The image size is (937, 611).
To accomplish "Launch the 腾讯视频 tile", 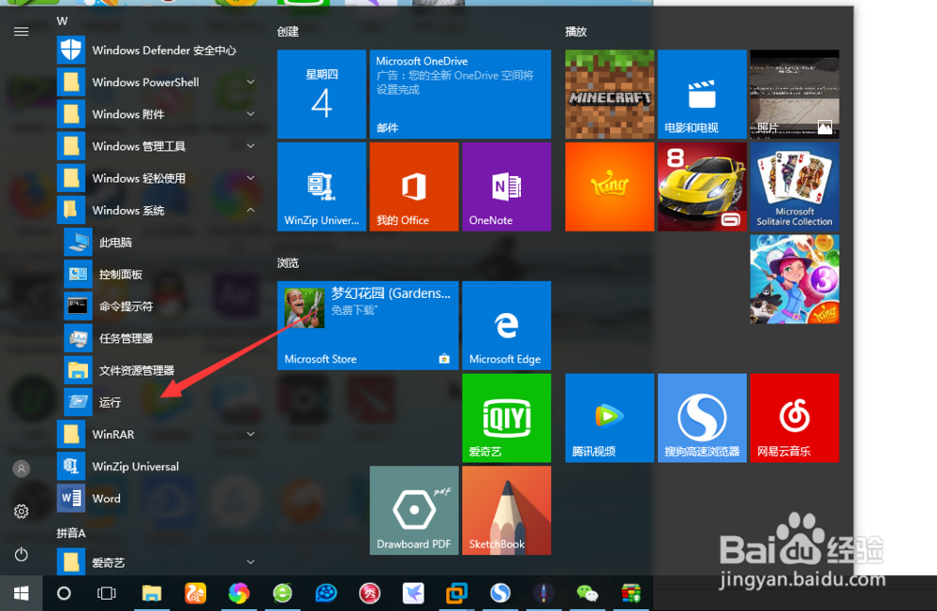I will point(610,418).
